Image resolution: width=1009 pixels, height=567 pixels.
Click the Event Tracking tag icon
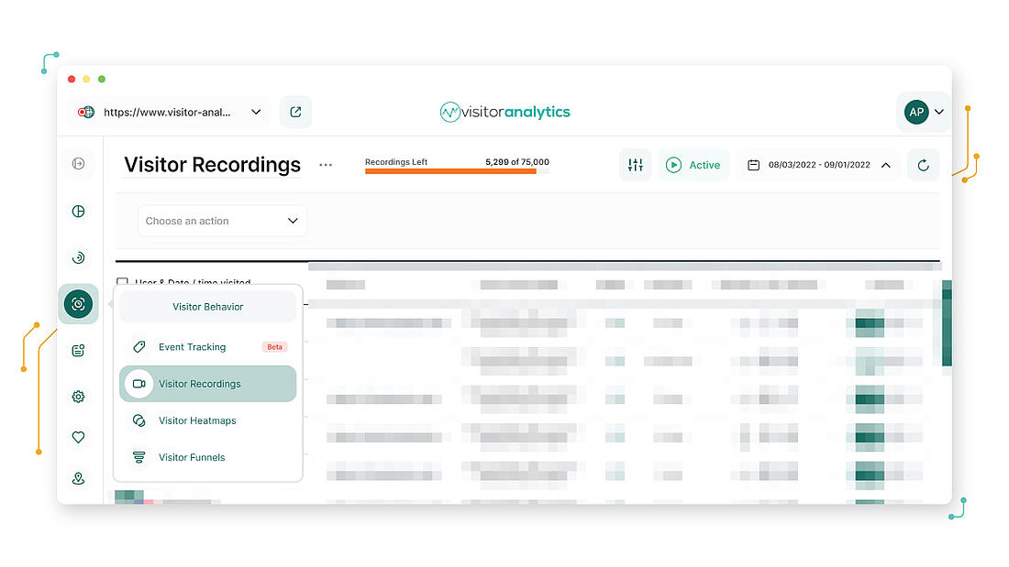tap(139, 346)
